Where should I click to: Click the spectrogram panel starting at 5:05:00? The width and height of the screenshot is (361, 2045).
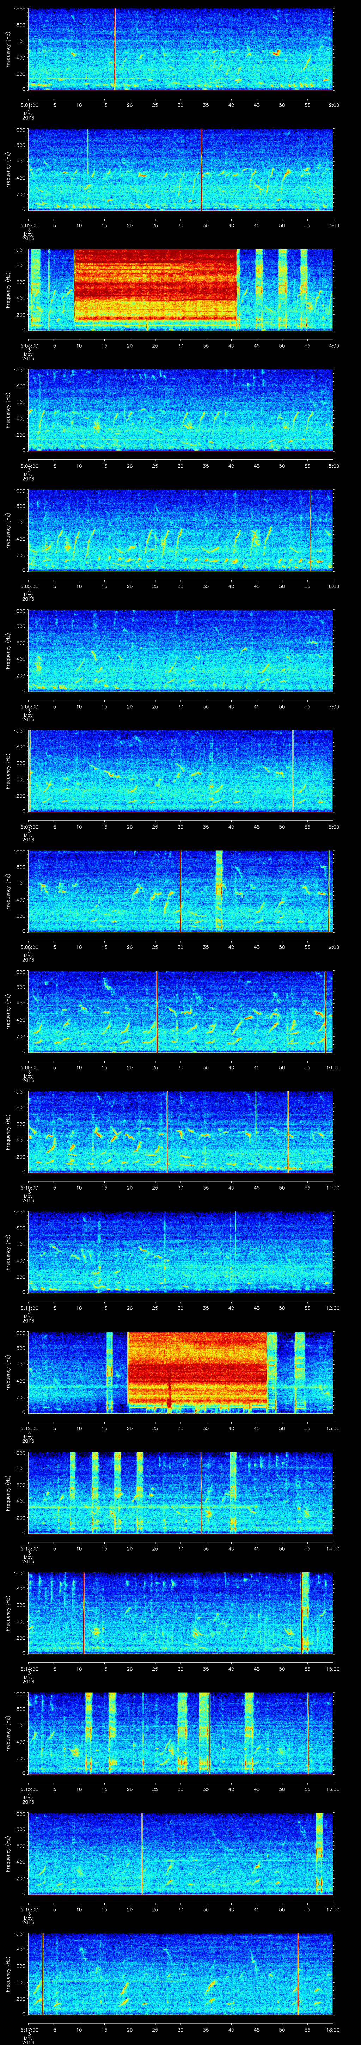coord(181,530)
